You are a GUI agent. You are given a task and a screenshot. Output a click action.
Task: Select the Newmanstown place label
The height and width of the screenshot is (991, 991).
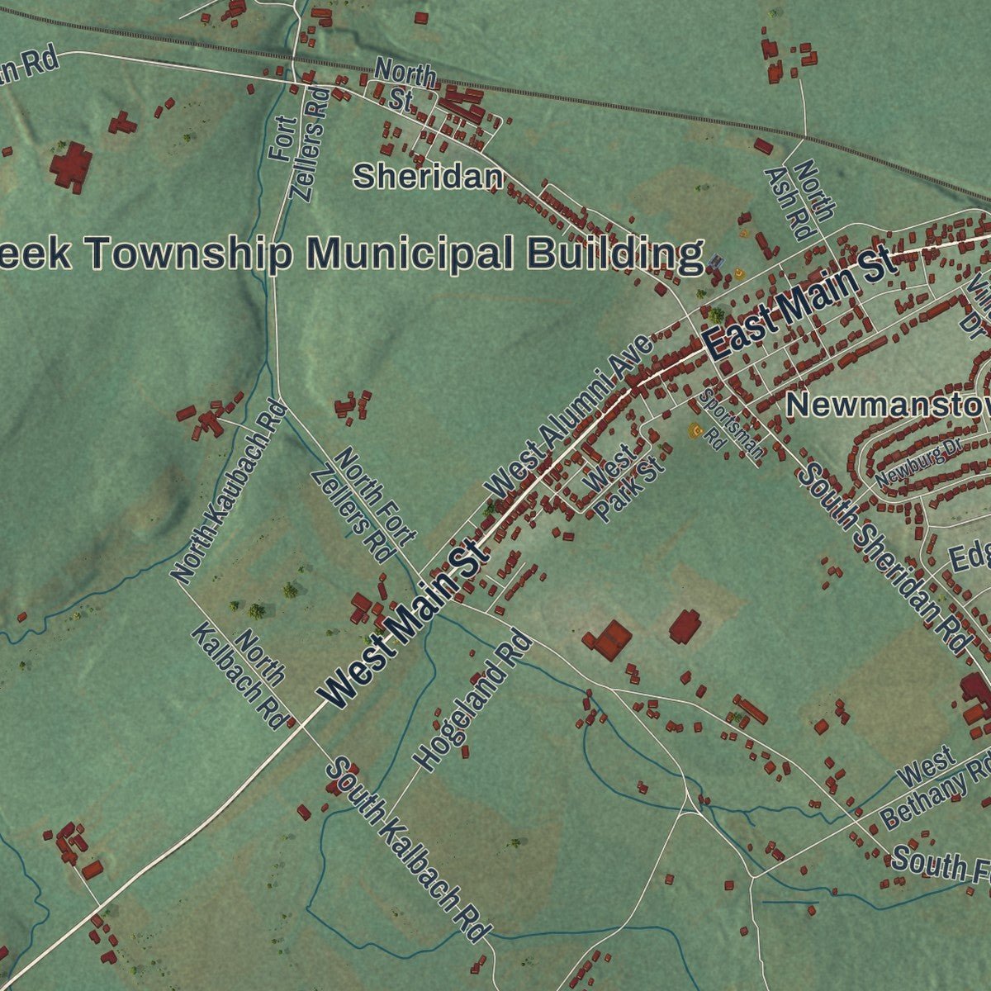click(x=888, y=405)
